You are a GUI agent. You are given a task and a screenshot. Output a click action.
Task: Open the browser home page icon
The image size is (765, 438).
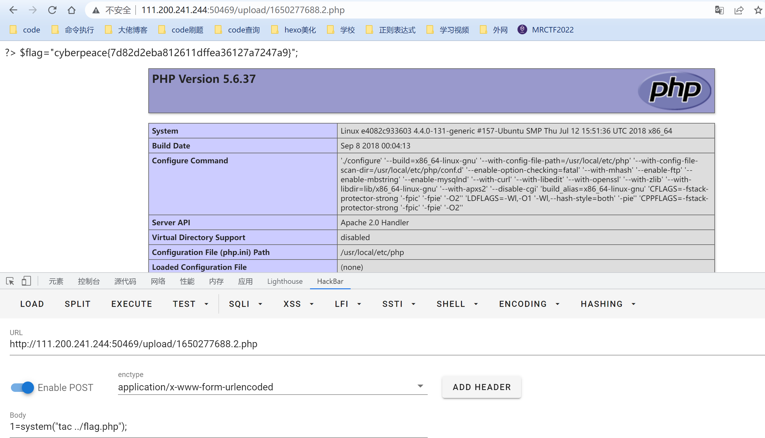point(72,10)
